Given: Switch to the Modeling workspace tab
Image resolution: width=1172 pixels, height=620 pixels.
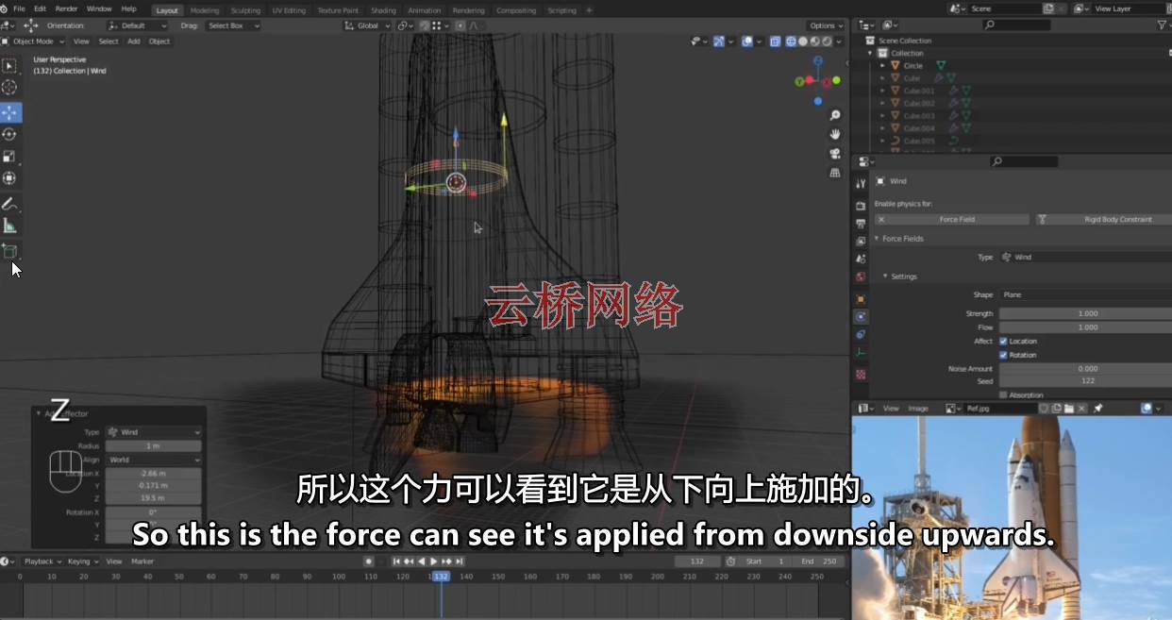Looking at the screenshot, I should [205, 10].
